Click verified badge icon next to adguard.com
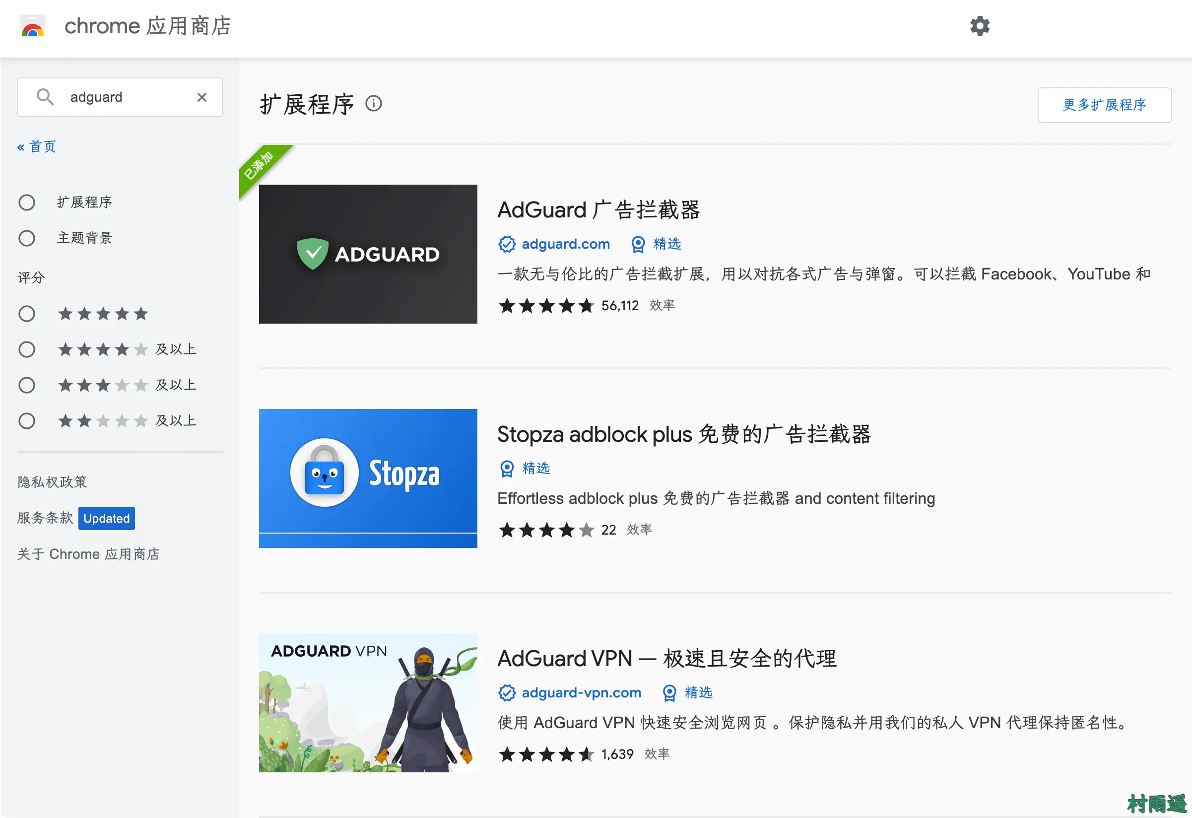1192x818 pixels. pyautogui.click(x=507, y=244)
